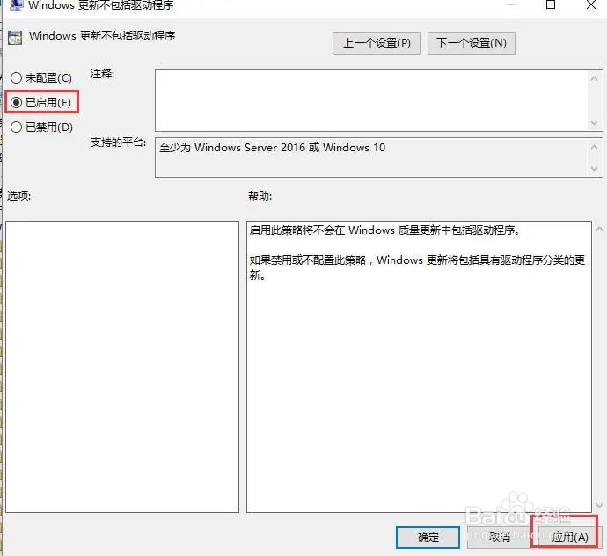The image size is (607, 556).
Task: Click the 至少为 Windows Server 2016 platform text
Action: (x=272, y=148)
